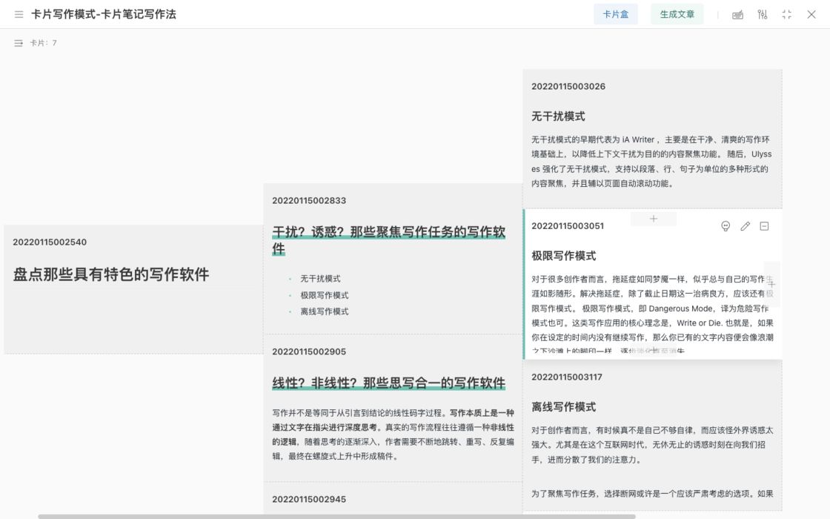Viewport: 830px width, 519px height.
Task: Click the paragraph mentioning iA Writer
Action: [651, 162]
